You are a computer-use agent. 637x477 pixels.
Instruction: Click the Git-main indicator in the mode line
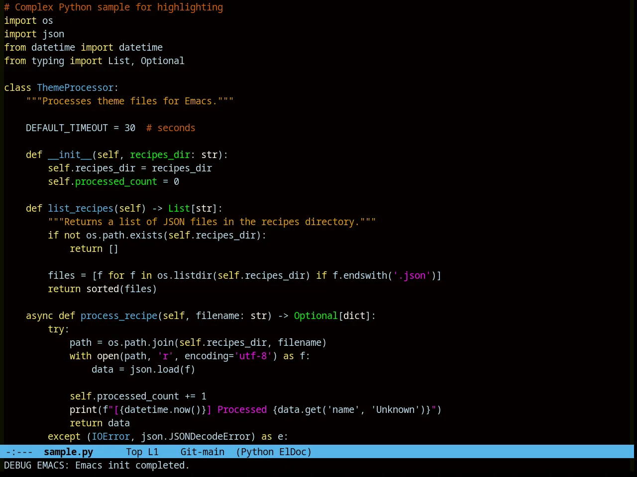(202, 452)
